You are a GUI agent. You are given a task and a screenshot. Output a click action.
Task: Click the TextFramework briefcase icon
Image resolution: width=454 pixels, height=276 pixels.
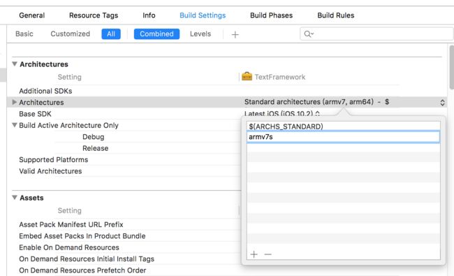click(247, 76)
